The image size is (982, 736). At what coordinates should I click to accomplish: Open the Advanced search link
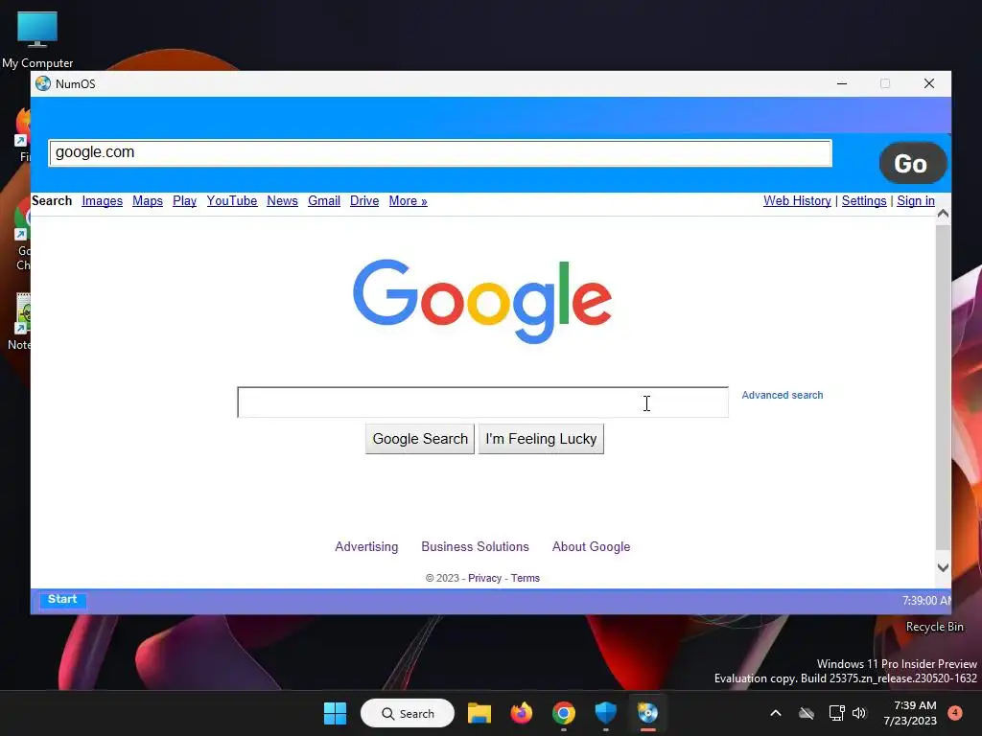(x=783, y=395)
